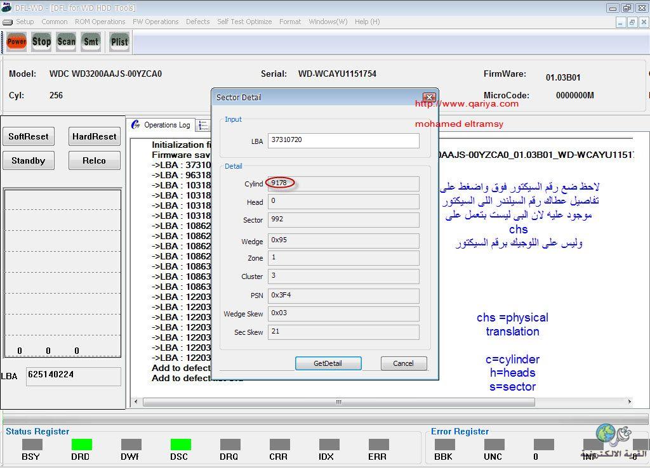Select the icon tab beside Operations Log
This screenshot has width=650, height=468.
(x=203, y=125)
